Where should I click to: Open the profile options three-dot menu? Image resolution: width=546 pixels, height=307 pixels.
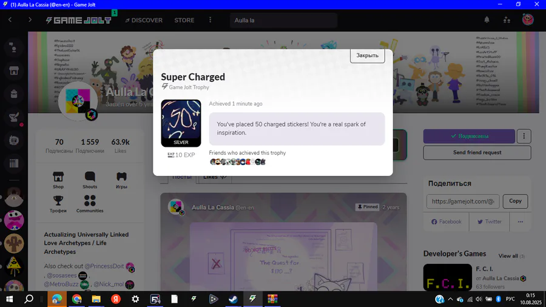524,136
